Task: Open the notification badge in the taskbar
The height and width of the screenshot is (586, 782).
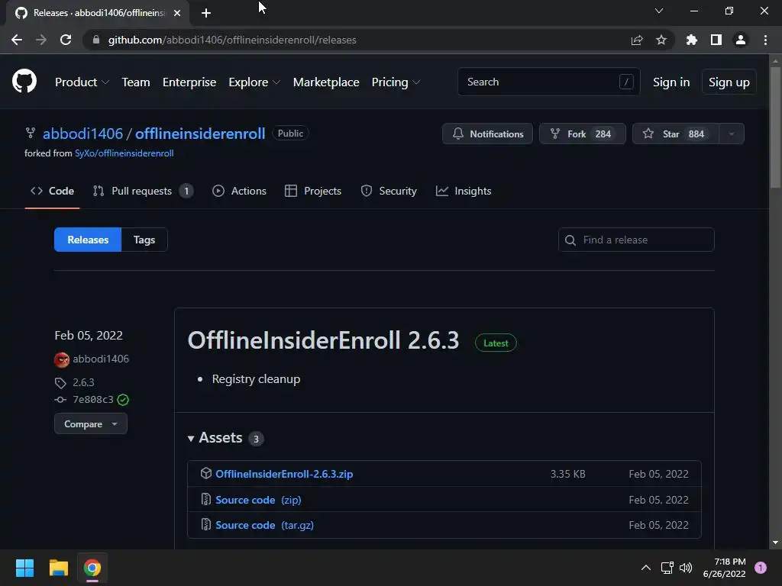Action: [x=761, y=568]
